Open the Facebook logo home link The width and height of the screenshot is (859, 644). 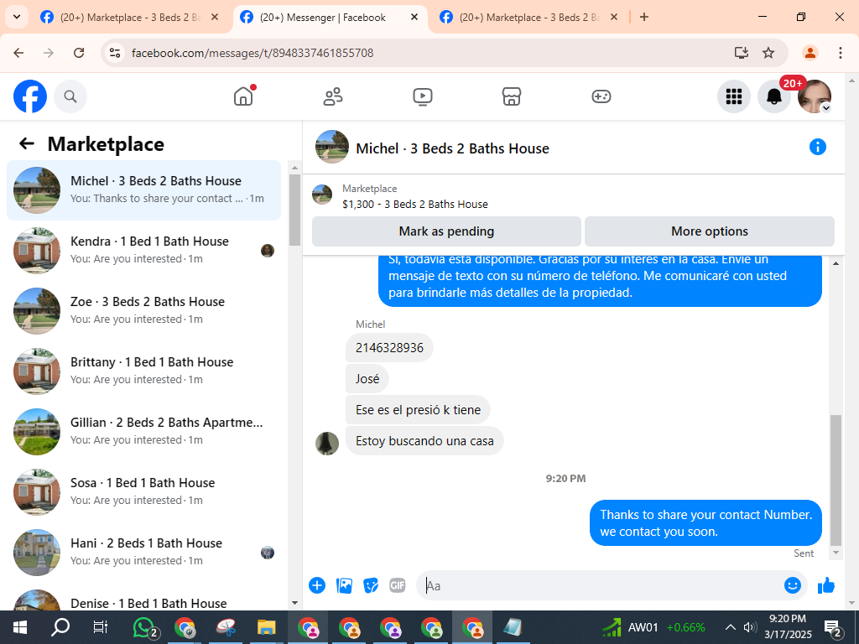pyautogui.click(x=30, y=96)
